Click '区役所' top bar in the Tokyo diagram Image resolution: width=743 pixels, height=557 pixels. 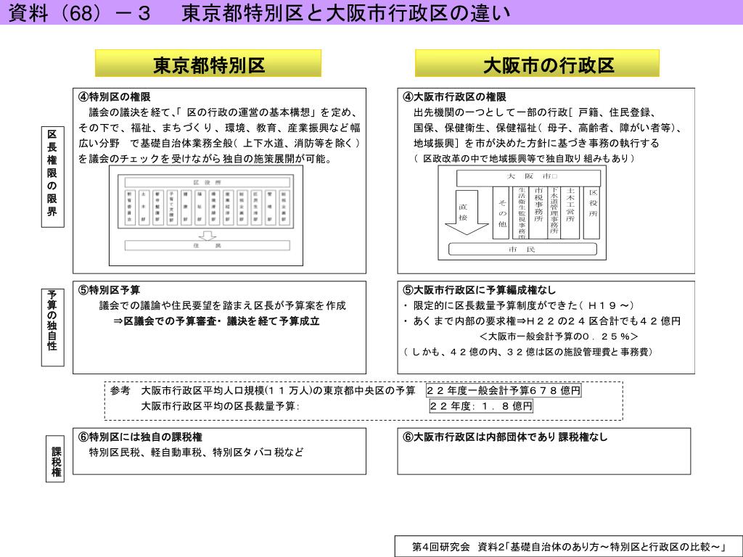tap(207, 182)
